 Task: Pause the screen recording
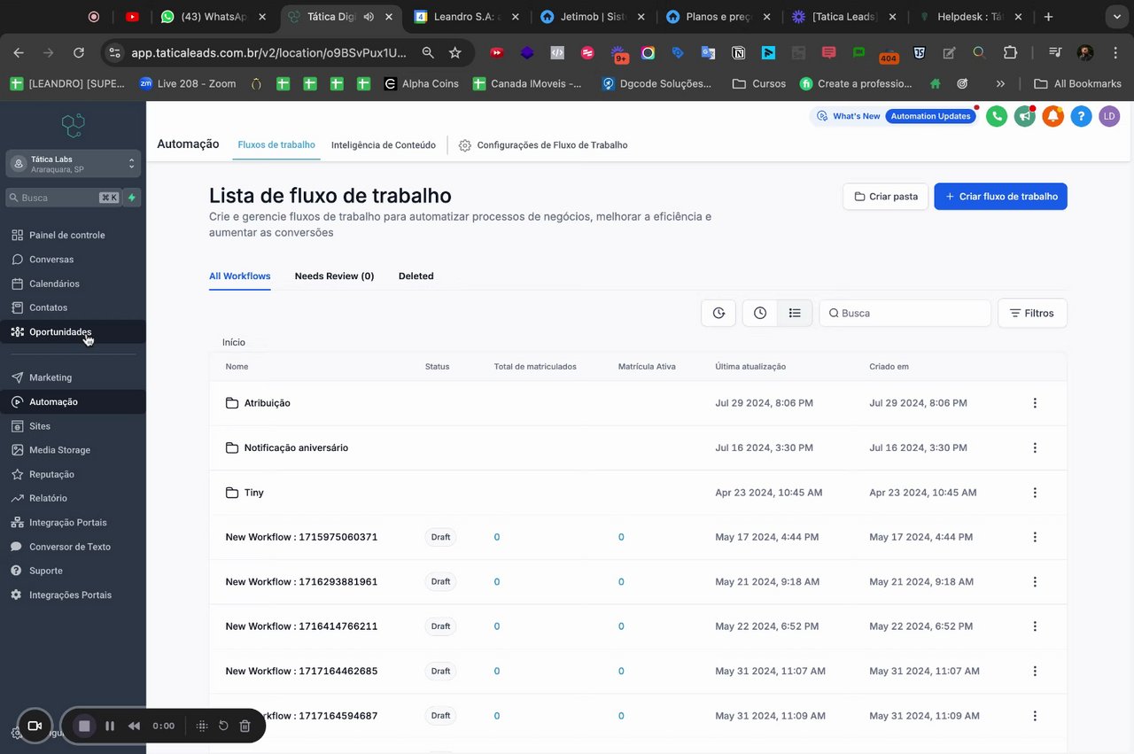(x=110, y=726)
